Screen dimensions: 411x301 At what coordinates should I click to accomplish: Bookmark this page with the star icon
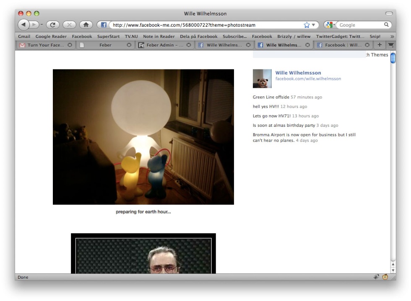307,25
